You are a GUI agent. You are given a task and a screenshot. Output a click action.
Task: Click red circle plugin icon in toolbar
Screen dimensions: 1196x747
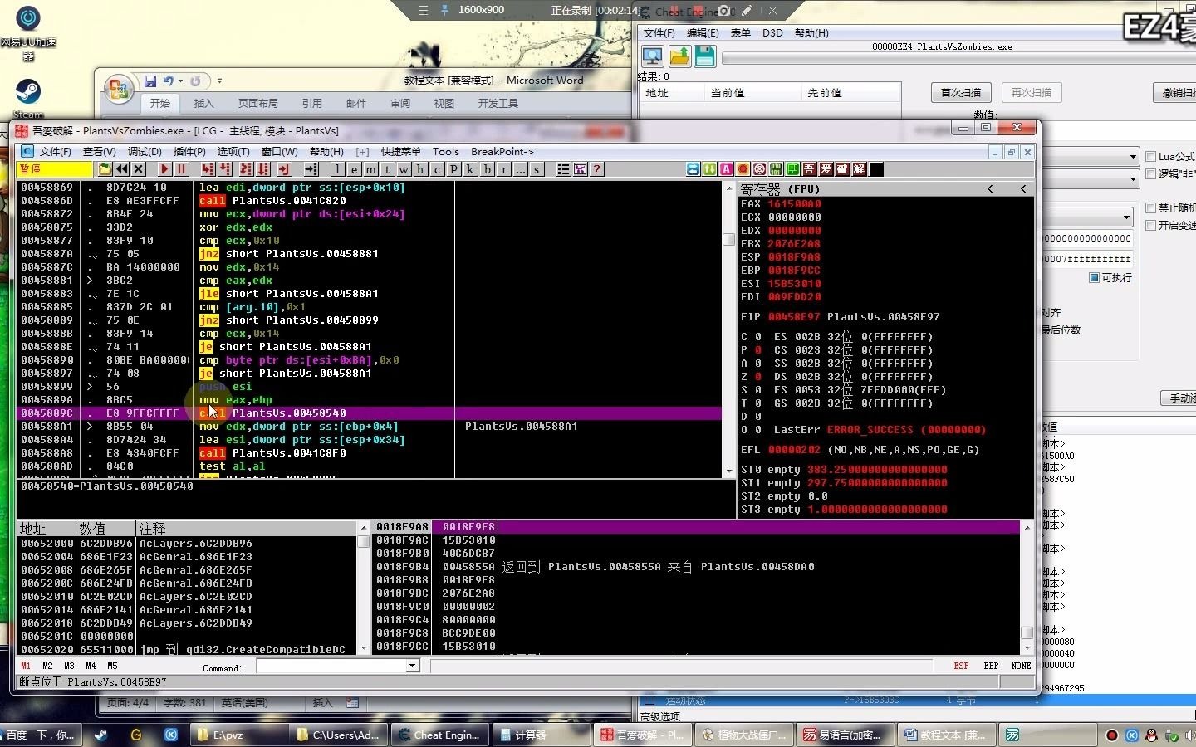pyautogui.click(x=743, y=169)
